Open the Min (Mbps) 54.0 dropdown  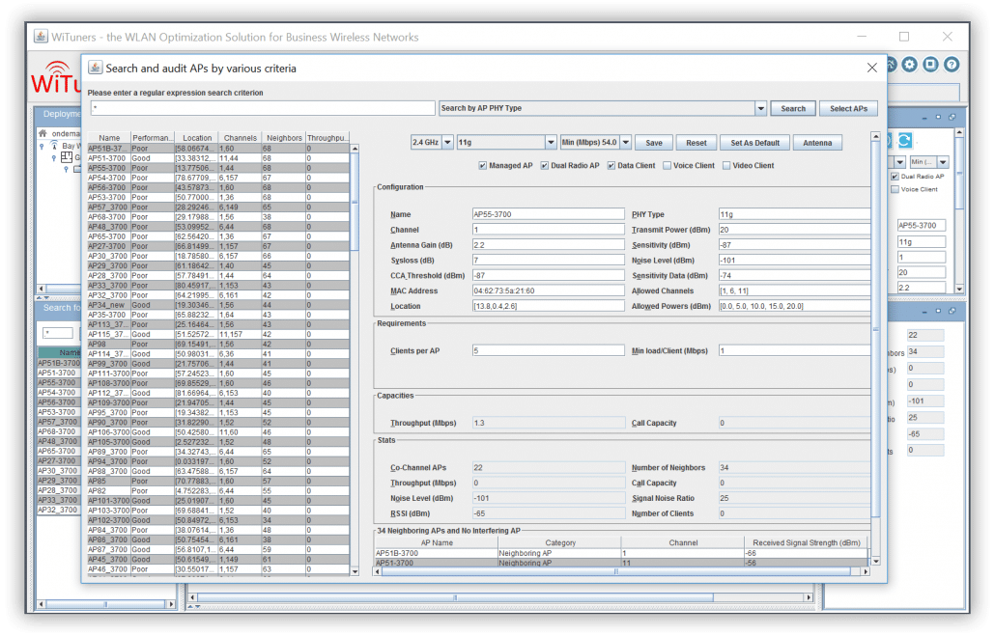(626, 143)
